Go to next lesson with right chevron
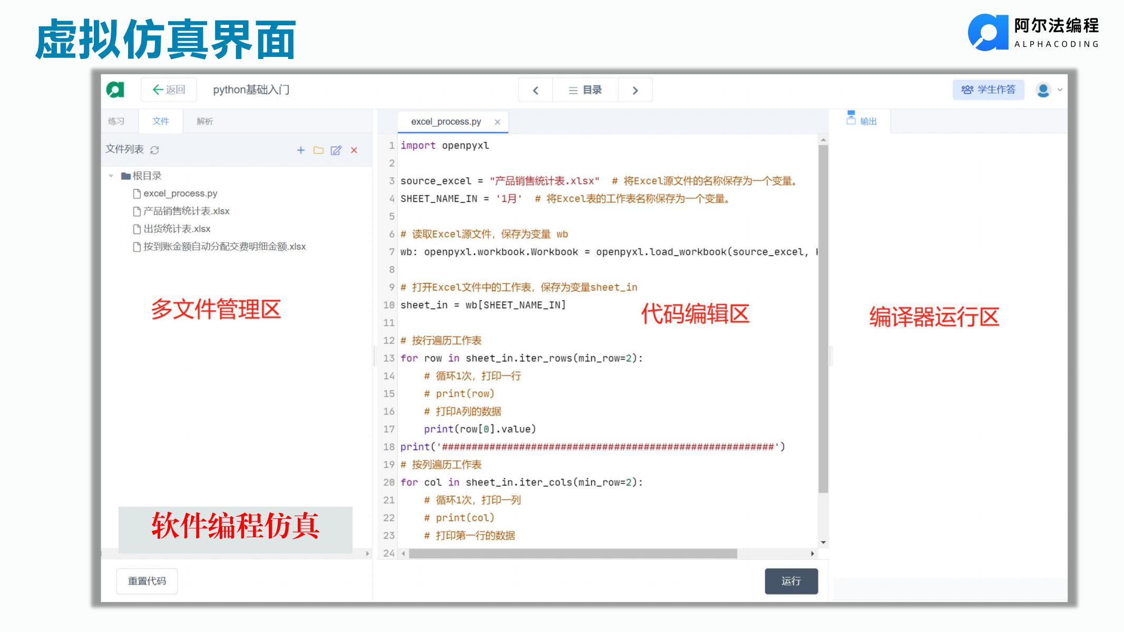This screenshot has width=1124, height=632. pos(635,90)
